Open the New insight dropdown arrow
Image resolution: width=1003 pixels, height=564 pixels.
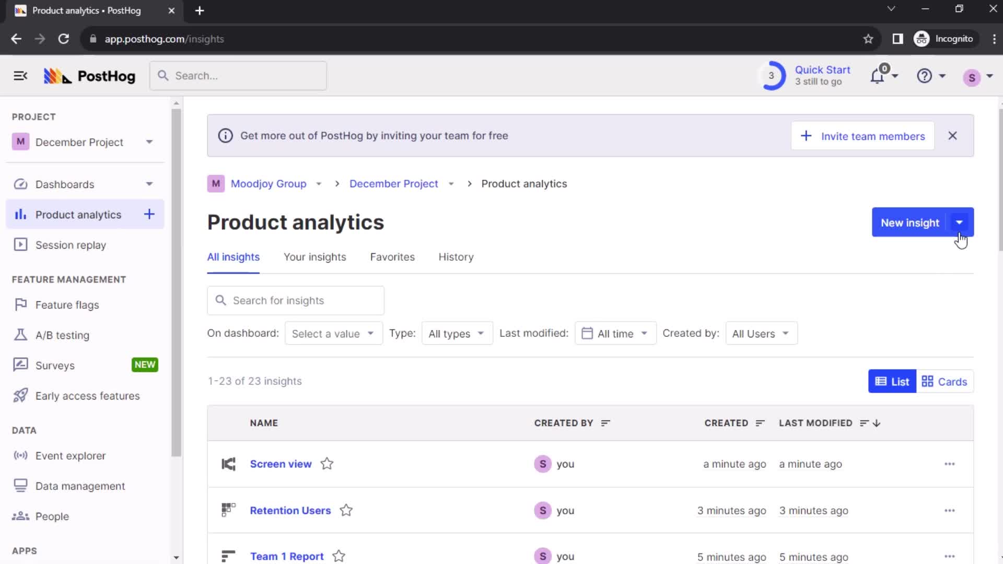(960, 222)
